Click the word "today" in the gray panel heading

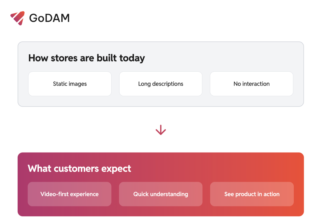pyautogui.click(x=132, y=58)
